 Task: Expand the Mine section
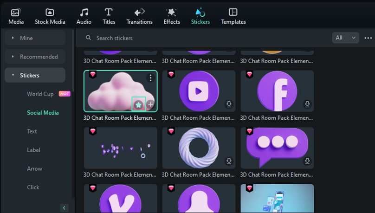(x=35, y=38)
